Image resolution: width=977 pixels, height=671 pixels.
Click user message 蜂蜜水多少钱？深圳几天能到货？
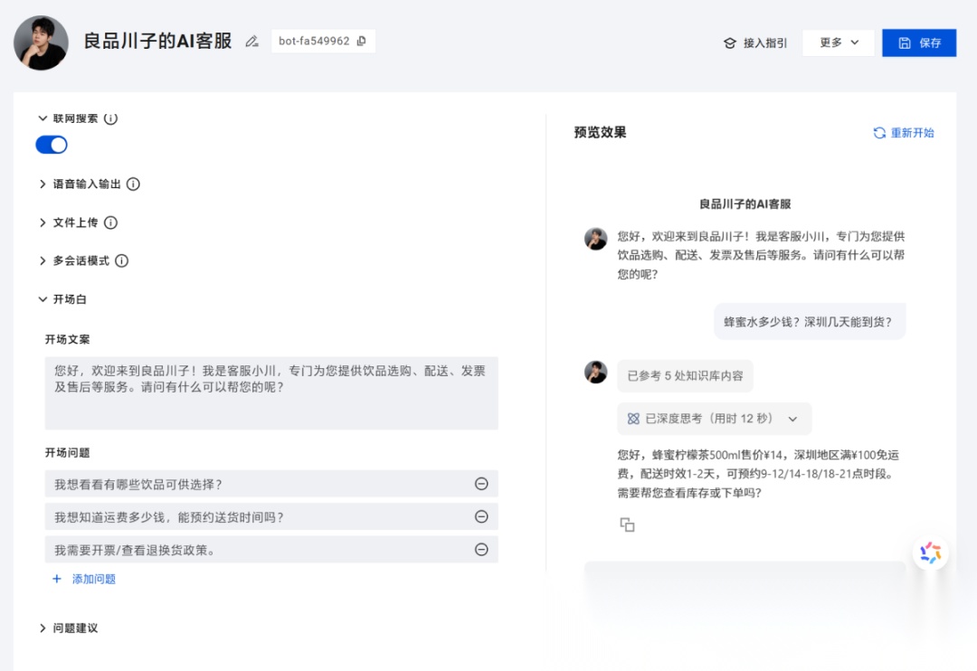(x=810, y=321)
